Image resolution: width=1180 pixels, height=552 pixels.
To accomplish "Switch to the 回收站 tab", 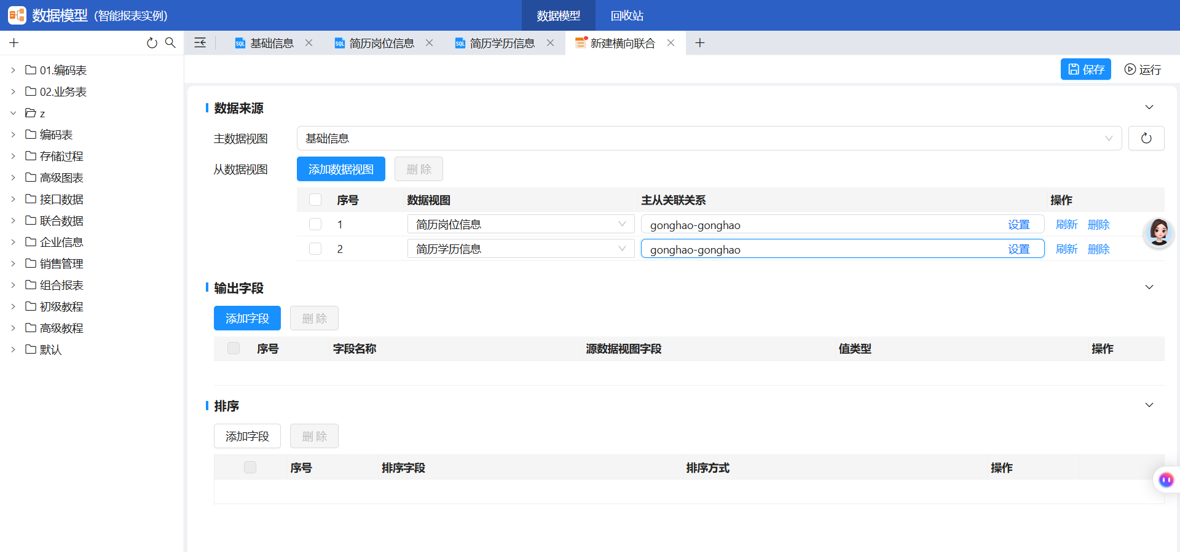I will (x=627, y=15).
